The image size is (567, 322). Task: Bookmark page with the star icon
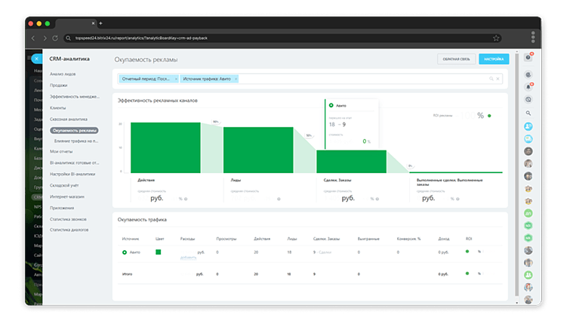[x=496, y=38]
